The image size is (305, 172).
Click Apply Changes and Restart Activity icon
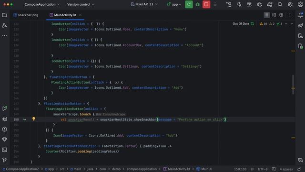[x=239, y=4]
